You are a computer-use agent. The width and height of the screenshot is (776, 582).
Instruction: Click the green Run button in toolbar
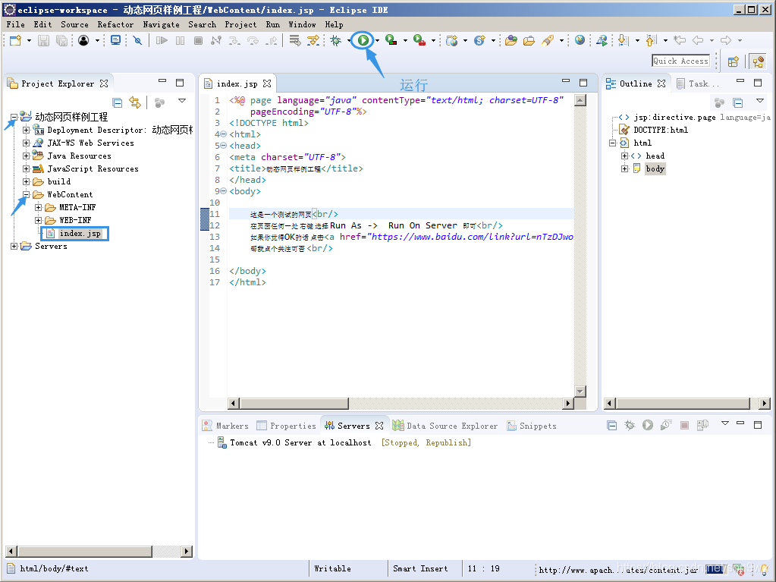point(363,40)
